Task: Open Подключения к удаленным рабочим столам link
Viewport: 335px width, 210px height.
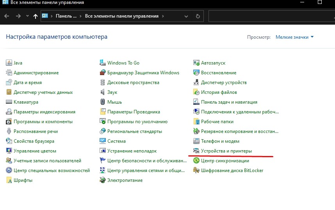Action: [x=240, y=112]
